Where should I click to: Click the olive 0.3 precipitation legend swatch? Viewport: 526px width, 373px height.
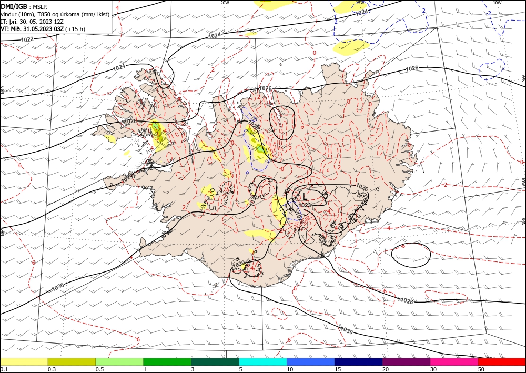pos(72,361)
